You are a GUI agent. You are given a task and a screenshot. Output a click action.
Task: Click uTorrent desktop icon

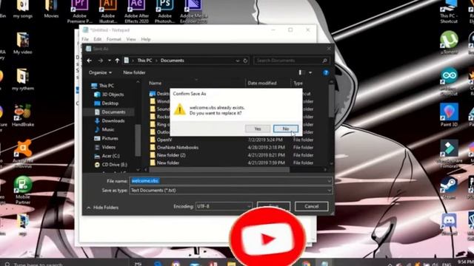[449, 42]
